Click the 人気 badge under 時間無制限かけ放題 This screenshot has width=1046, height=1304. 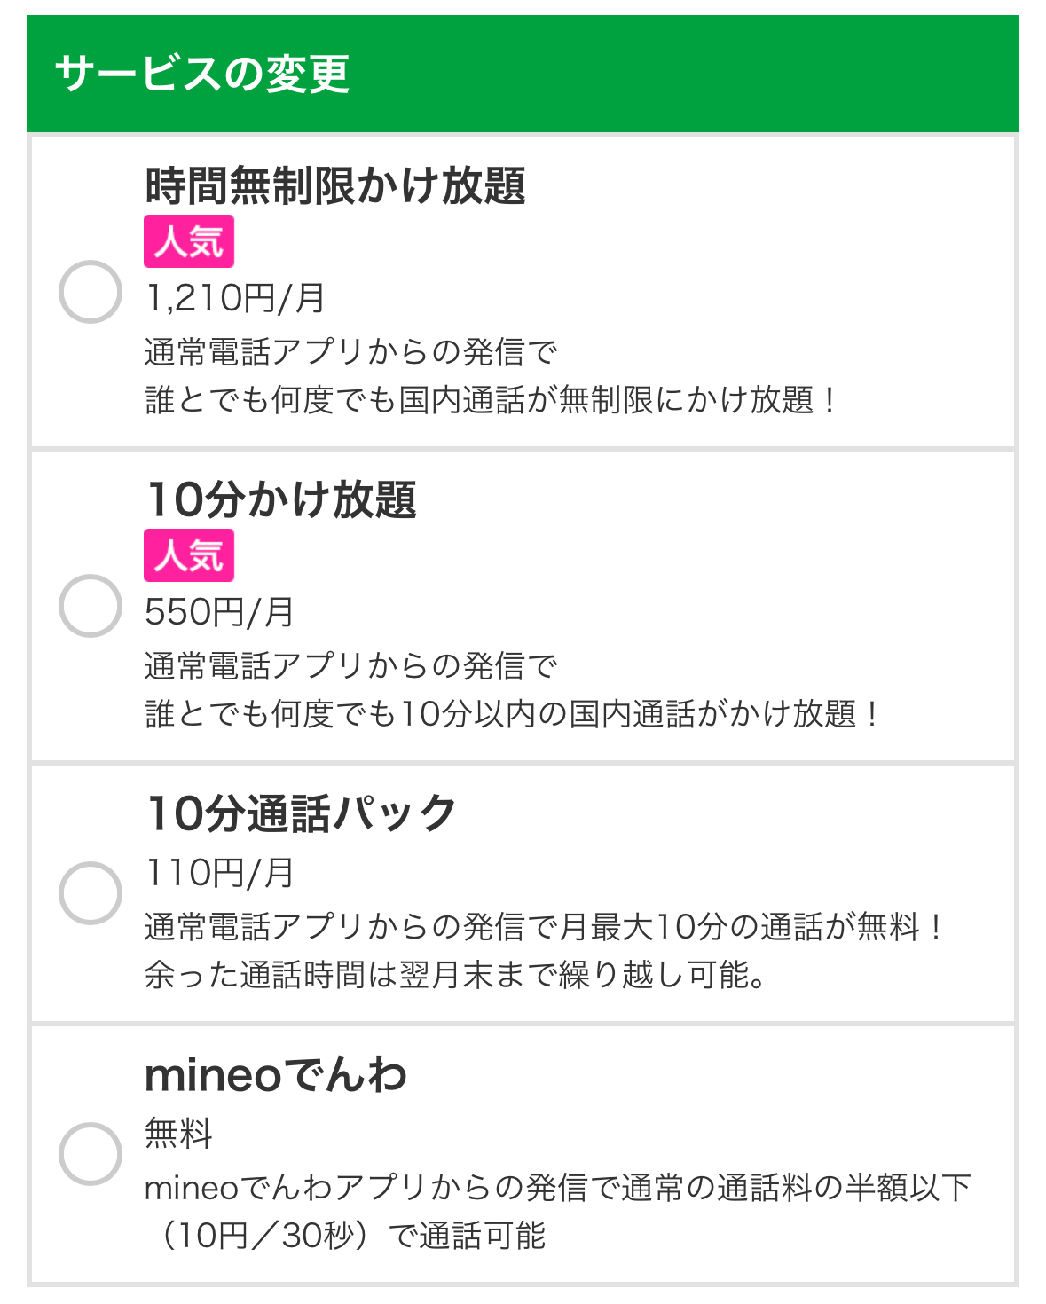[189, 241]
